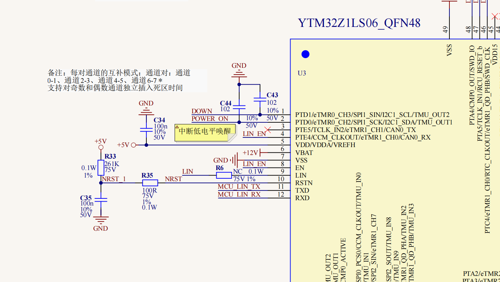Select the DOWN net label on pin 1
The height and width of the screenshot is (282, 500).
pyautogui.click(x=201, y=111)
